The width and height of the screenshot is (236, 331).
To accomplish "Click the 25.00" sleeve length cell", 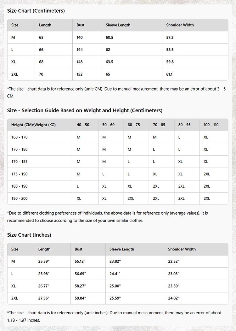I will [115, 286].
